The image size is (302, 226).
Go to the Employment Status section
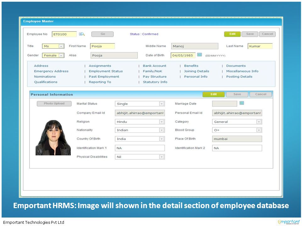pyautogui.click(x=106, y=71)
